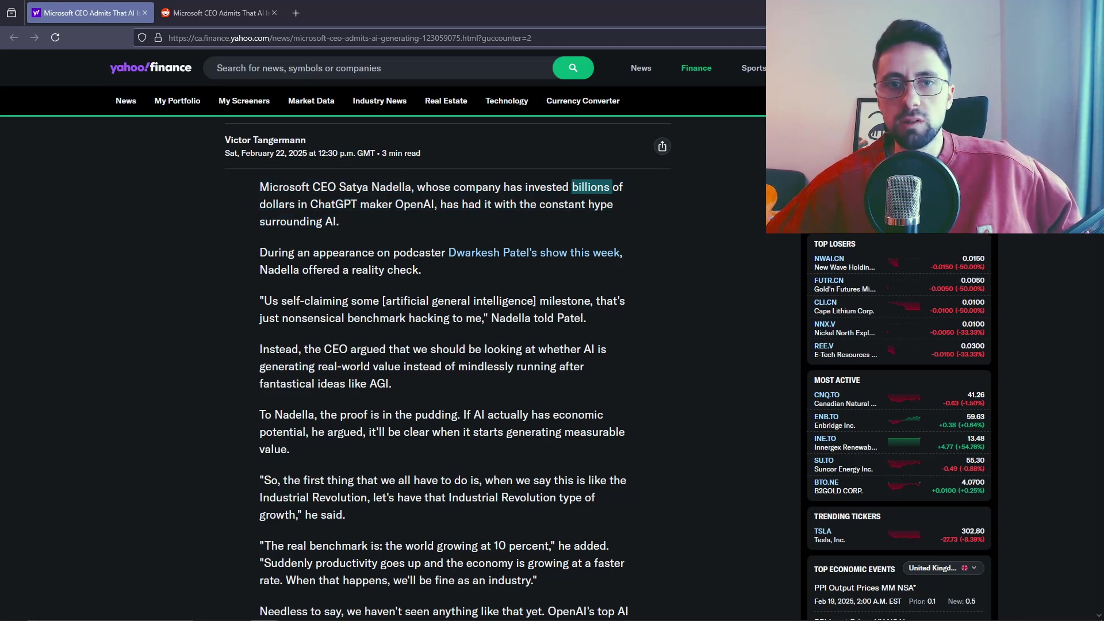Close the first Microsoft CEO tab
Screen dimensions: 1104x621
coord(145,13)
